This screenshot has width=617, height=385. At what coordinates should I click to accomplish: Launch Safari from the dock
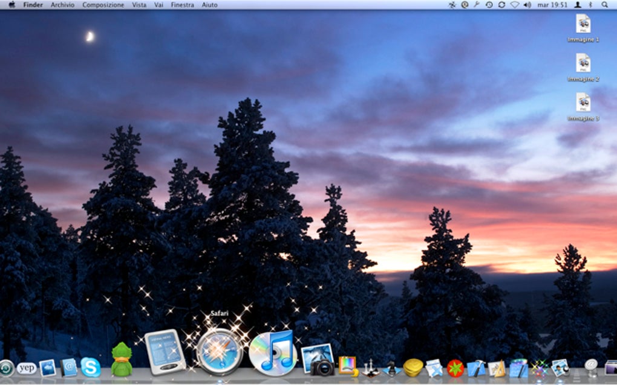[220, 352]
